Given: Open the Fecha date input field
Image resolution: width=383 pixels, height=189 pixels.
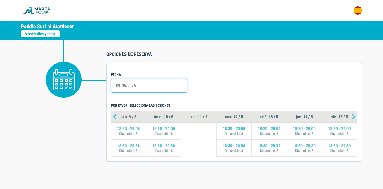Looking at the screenshot, I should pos(149,86).
